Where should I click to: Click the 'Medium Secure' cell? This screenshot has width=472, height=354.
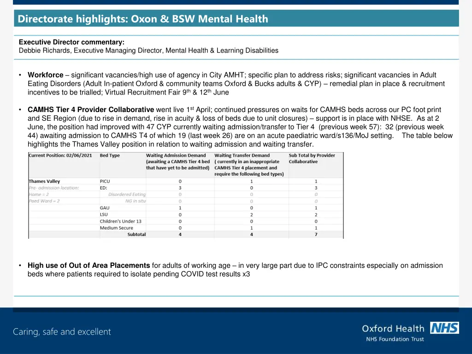click(117, 228)
